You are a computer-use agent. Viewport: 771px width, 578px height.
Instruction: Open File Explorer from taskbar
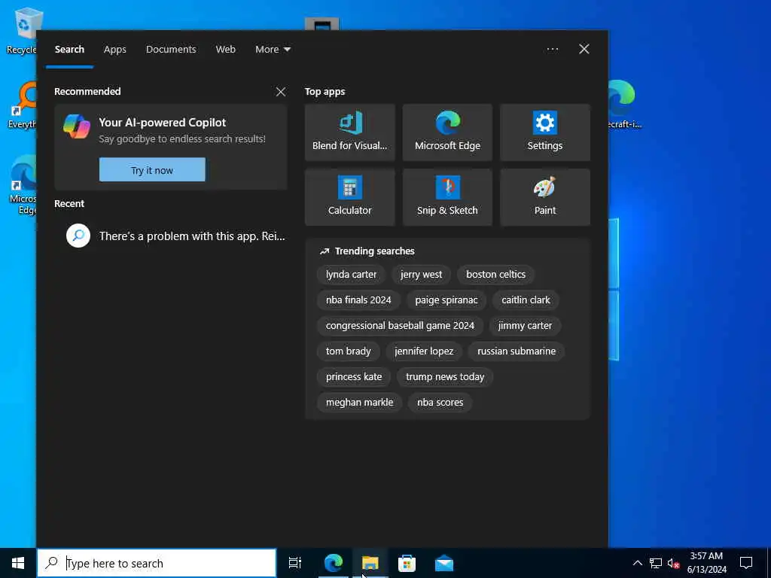[370, 563]
